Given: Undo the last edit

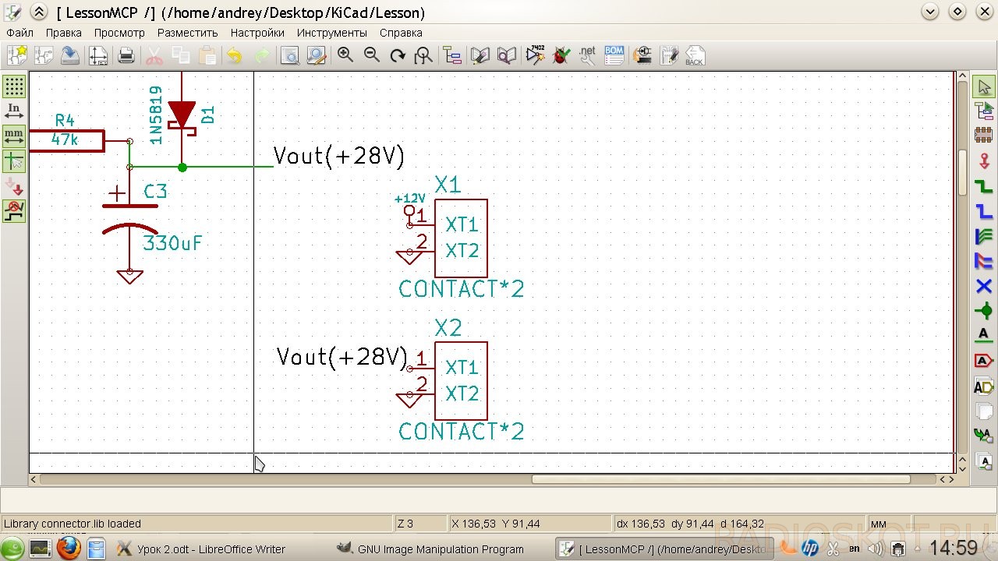Looking at the screenshot, I should [x=235, y=55].
